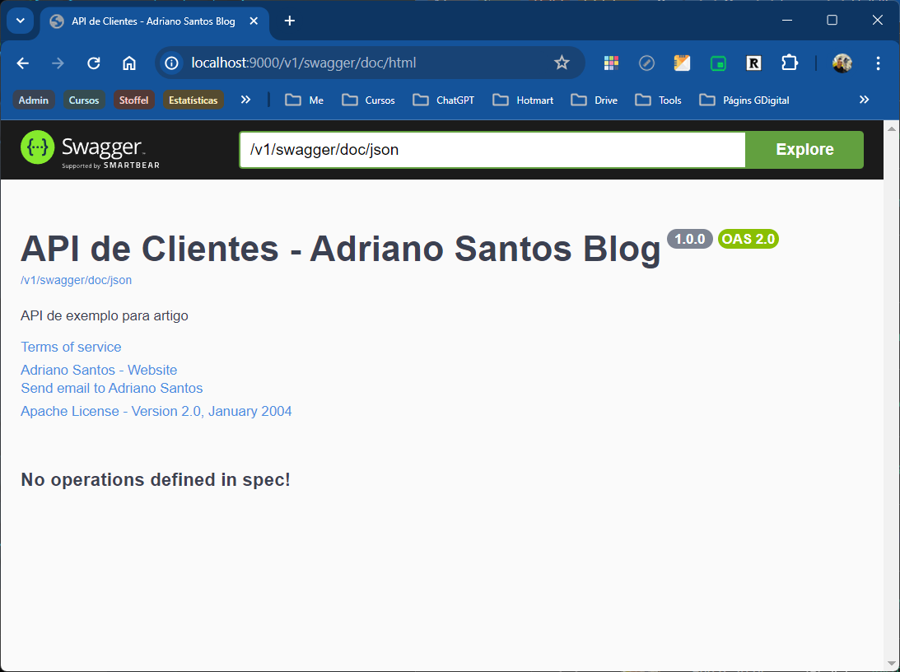Expand hidden bookmarks with the left chevron
The height and width of the screenshot is (672, 900).
coord(245,99)
